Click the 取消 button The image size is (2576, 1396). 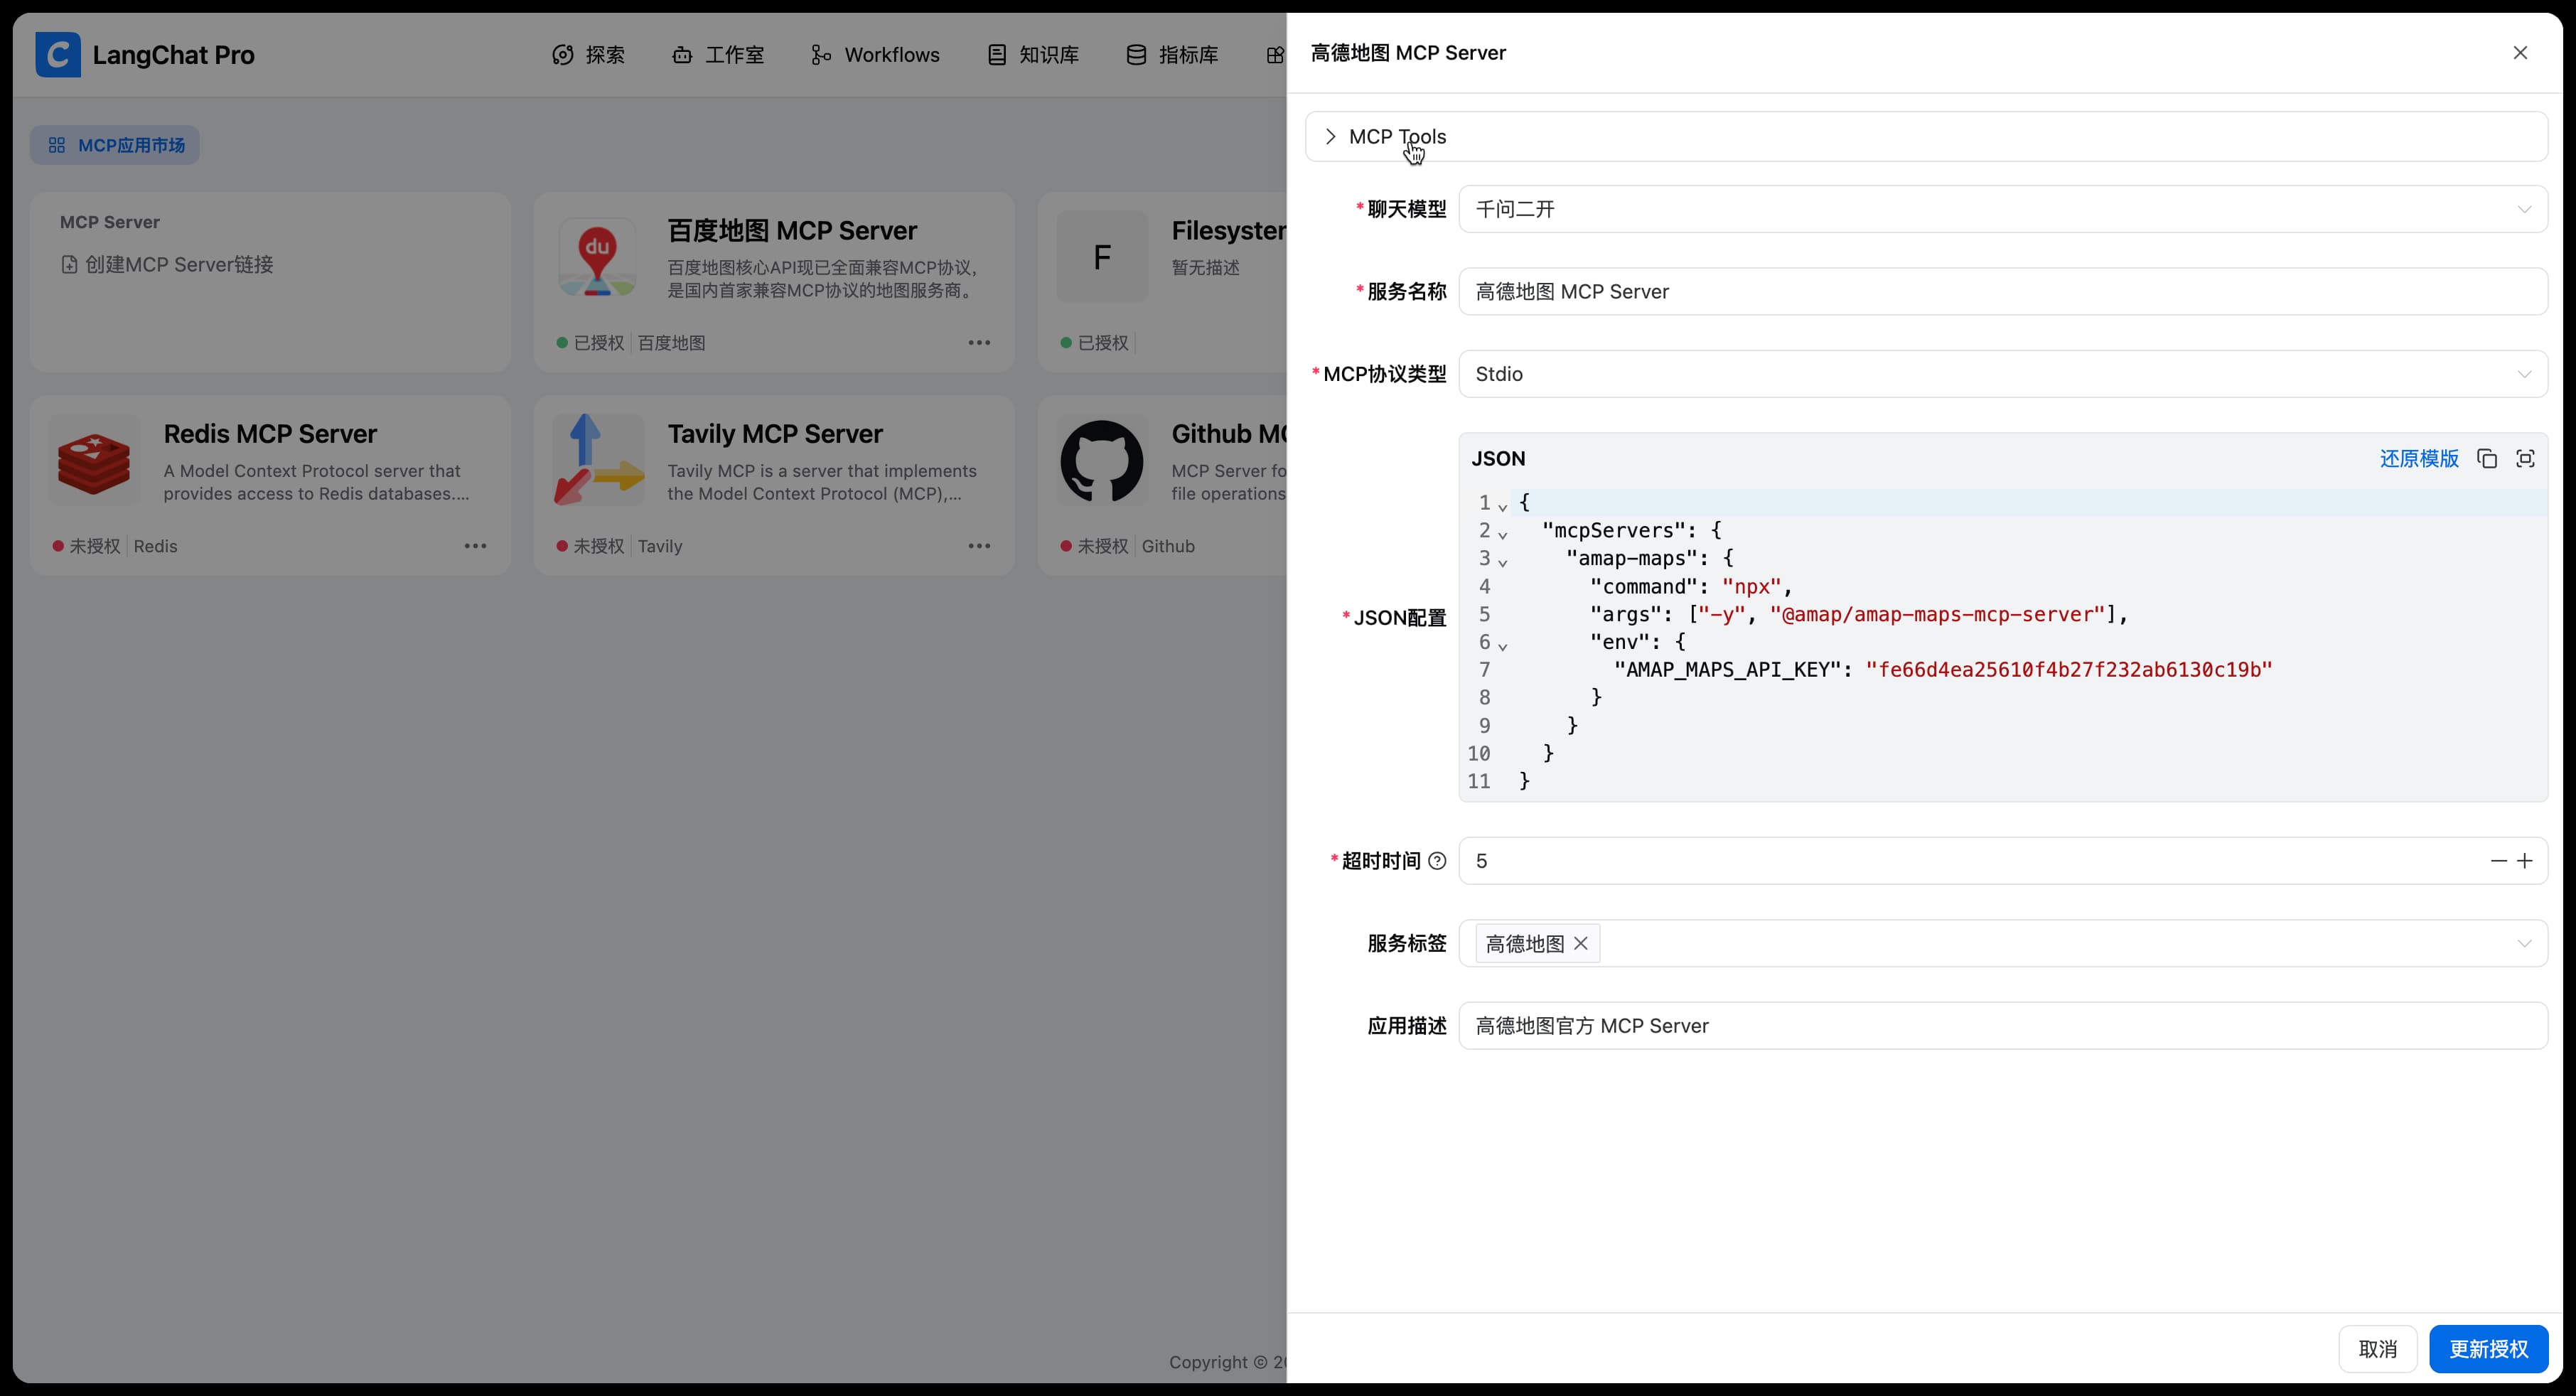pos(2377,1349)
